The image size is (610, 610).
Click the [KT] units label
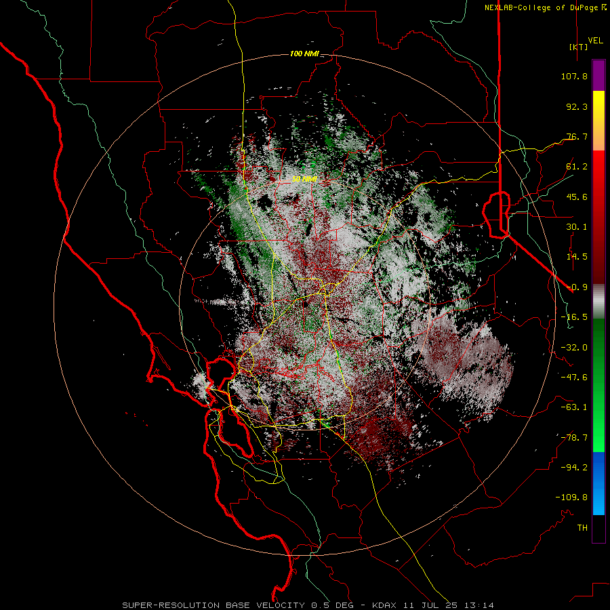(579, 47)
